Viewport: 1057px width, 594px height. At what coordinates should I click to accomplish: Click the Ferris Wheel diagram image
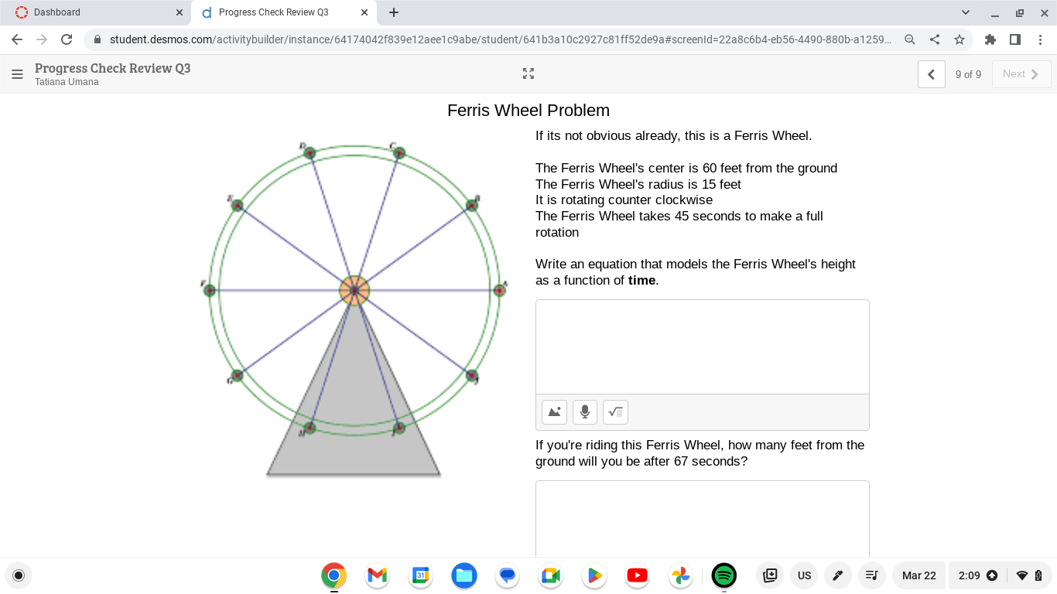point(354,309)
